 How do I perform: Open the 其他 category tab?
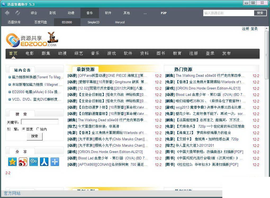127,13
